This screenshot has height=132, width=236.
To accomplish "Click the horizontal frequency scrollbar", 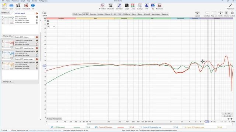I will [145, 124].
